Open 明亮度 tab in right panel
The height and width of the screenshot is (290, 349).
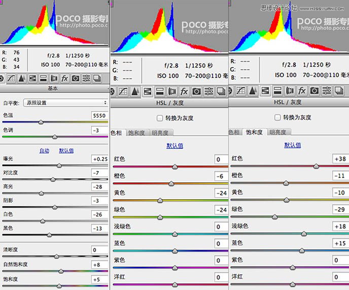[x=277, y=132]
